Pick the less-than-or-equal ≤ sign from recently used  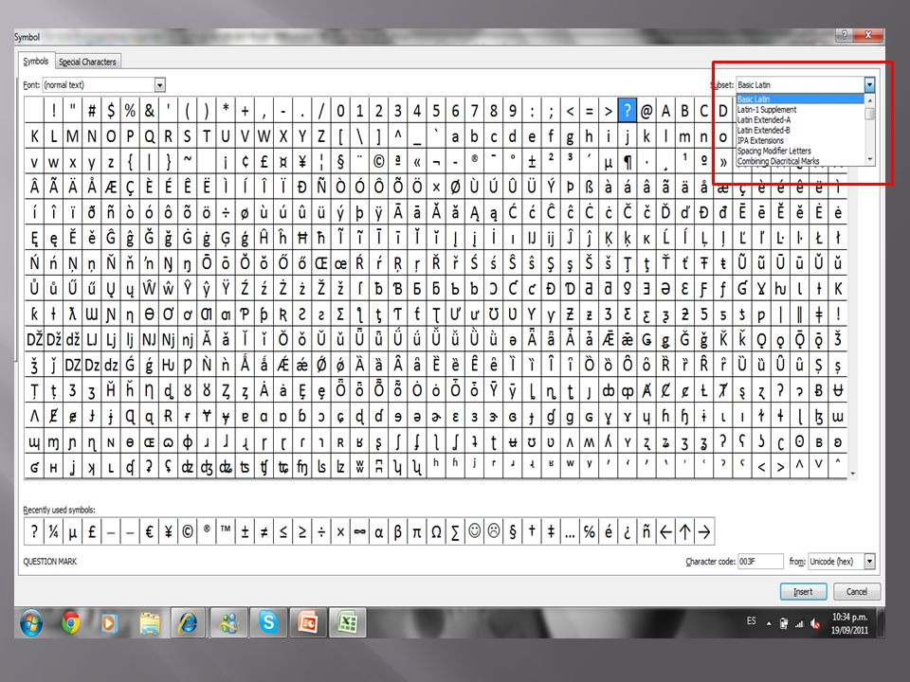[283, 531]
